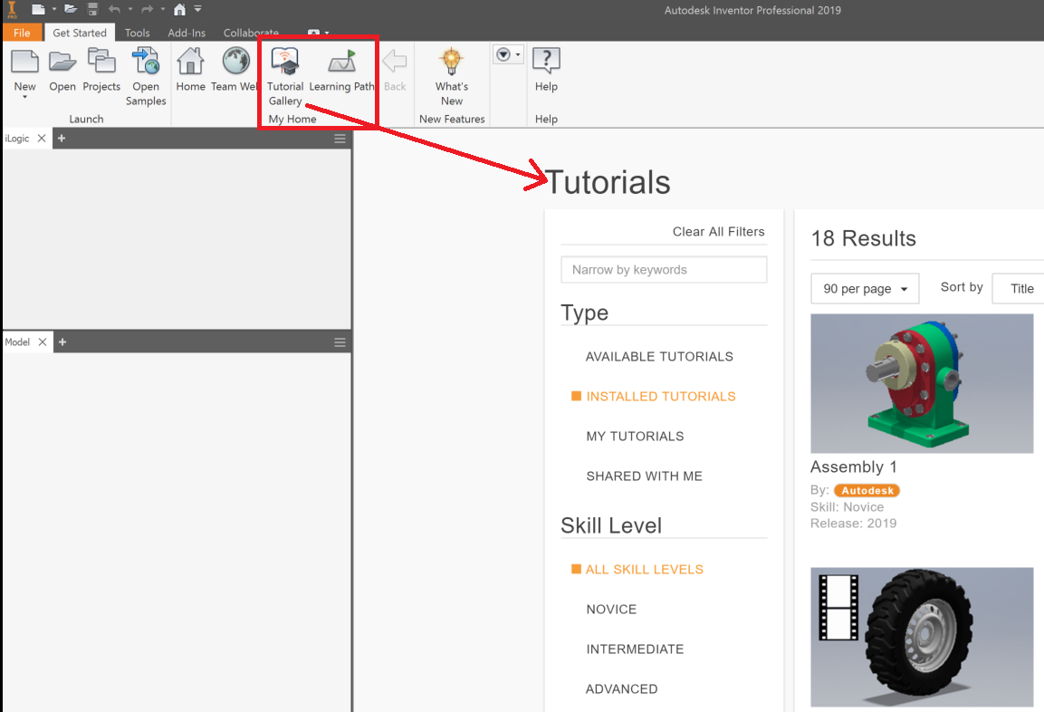Expand the quick access New file dropdown arrow
The image size is (1044, 712).
point(54,9)
